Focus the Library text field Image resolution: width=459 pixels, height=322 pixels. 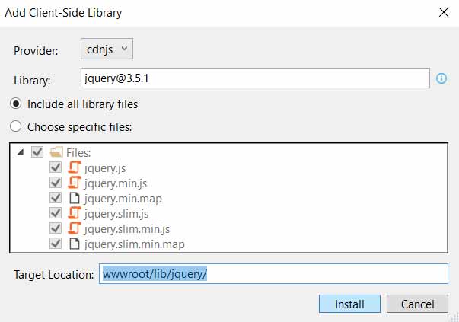coord(255,78)
